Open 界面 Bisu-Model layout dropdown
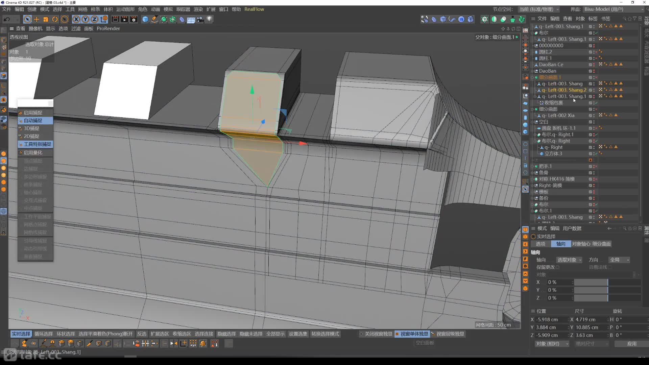Screen dimensions: 649x365 [614, 9]
